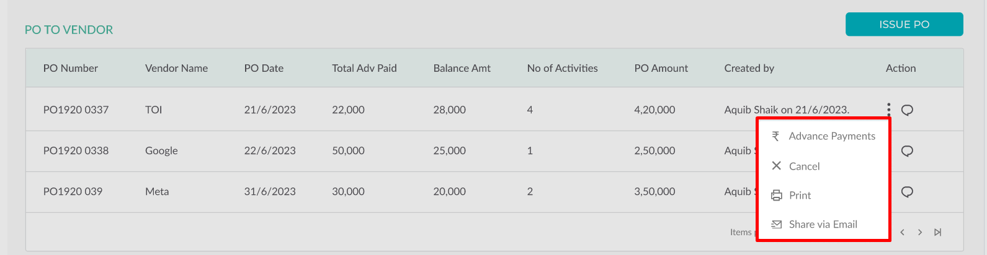Click the rupee icon beside Advance Payments
This screenshot has width=987, height=255.
(775, 136)
